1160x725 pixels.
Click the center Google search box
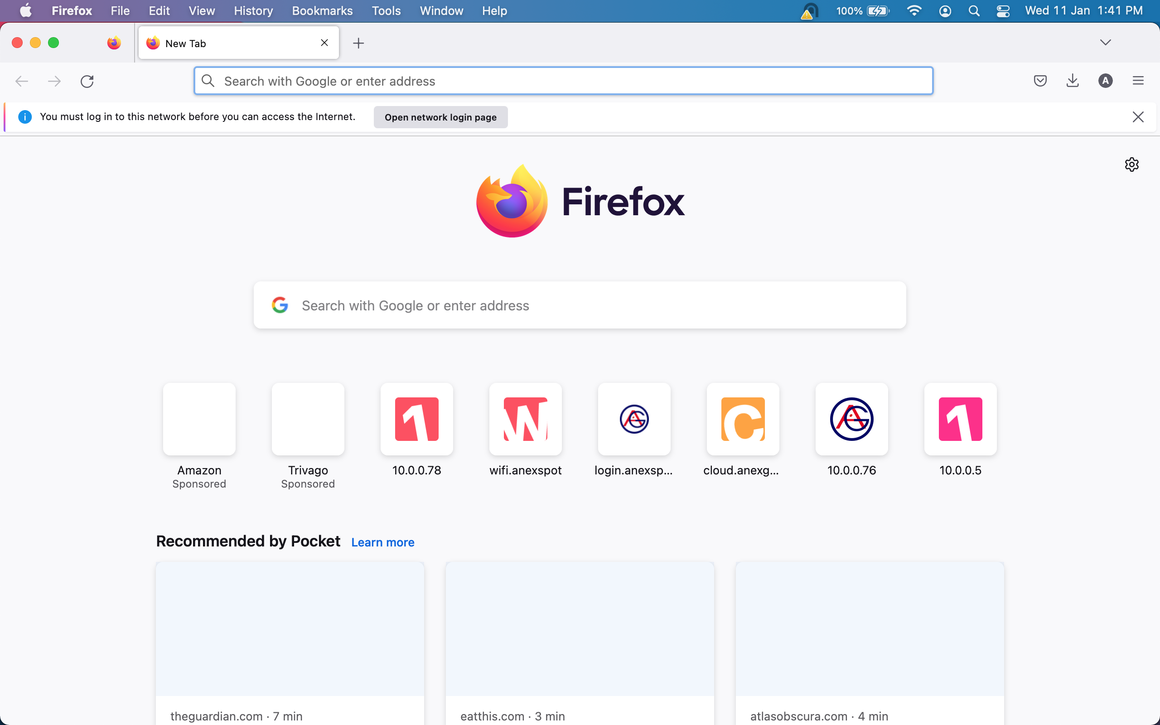(580, 305)
